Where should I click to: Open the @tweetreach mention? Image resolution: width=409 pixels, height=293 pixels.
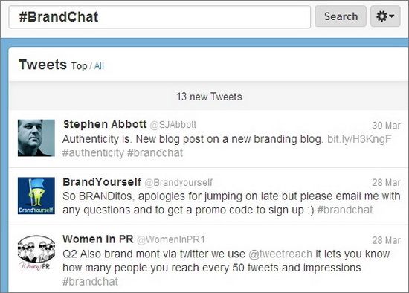click(280, 254)
